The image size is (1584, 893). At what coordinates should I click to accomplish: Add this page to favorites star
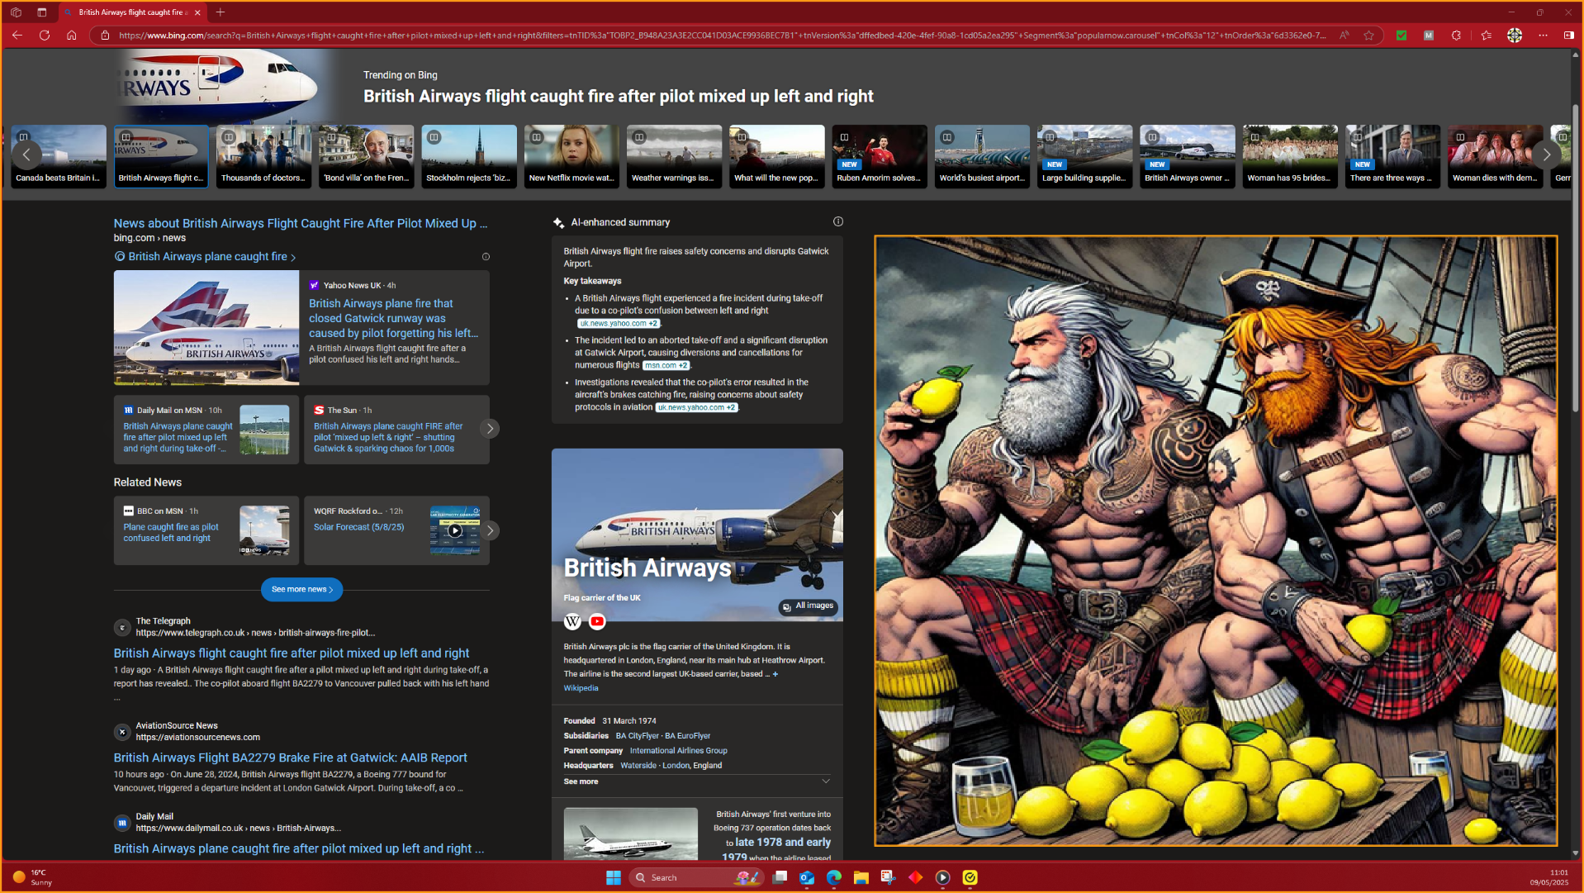point(1369,35)
